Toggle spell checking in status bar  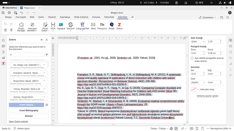coord(176,129)
